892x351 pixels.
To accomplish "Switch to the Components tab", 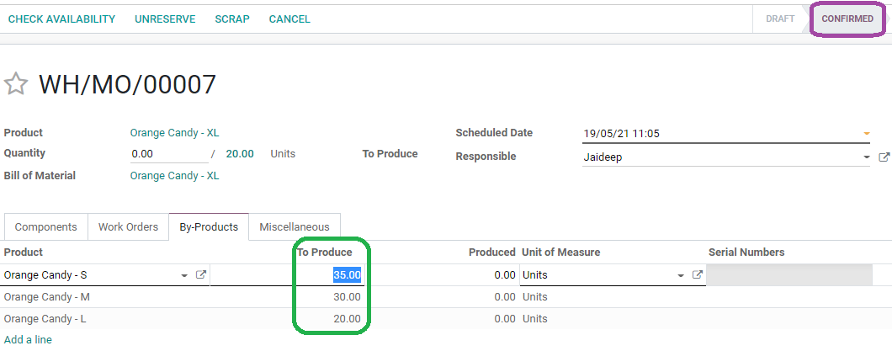I will click(46, 227).
